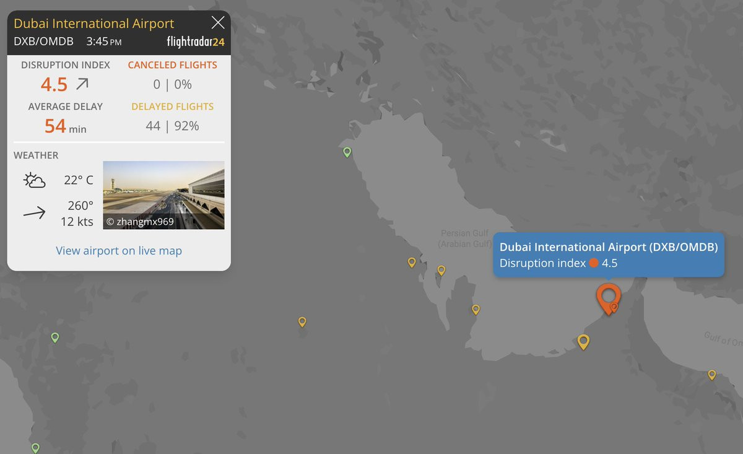Click the disruption index trend arrow
This screenshot has height=454, width=743.
pyautogui.click(x=82, y=84)
